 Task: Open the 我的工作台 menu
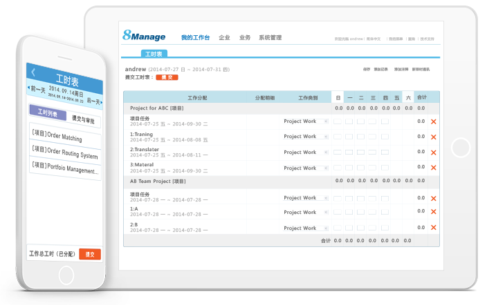(x=195, y=37)
